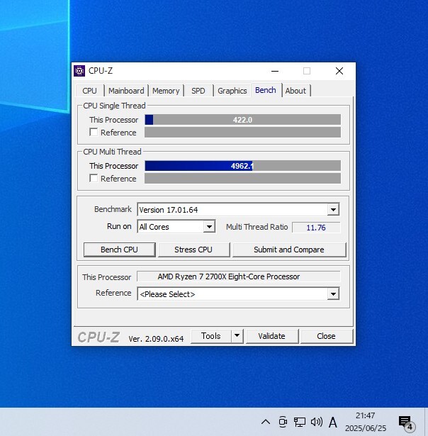The width and height of the screenshot is (428, 436).
Task: Open the Benchmark version dropdown
Action: (333, 209)
